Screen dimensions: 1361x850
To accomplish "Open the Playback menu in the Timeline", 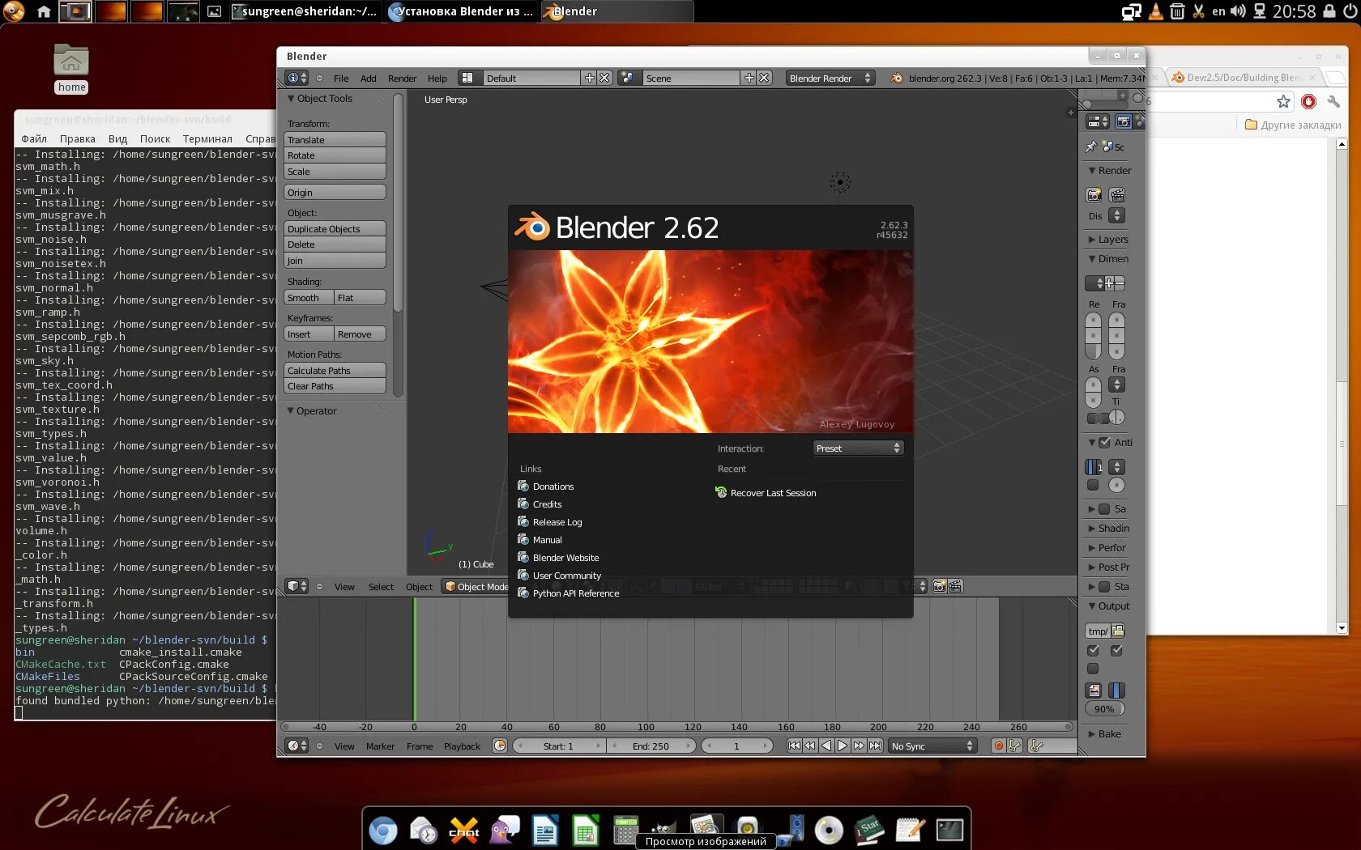I will (462, 746).
